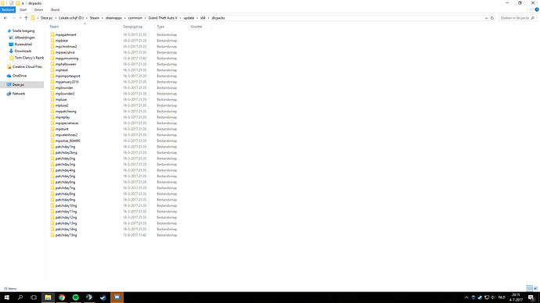Click Deze pc in address breadcrumb
Image resolution: width=540 pixels, height=303 pixels.
click(46, 18)
